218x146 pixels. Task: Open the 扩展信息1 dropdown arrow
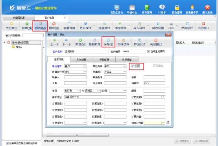coord(163,97)
